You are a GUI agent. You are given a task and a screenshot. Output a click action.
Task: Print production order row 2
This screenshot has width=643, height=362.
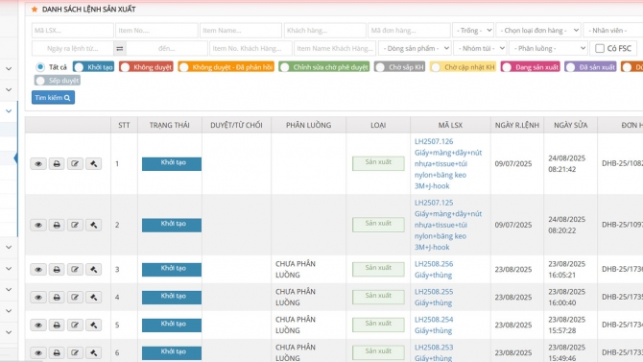click(57, 225)
